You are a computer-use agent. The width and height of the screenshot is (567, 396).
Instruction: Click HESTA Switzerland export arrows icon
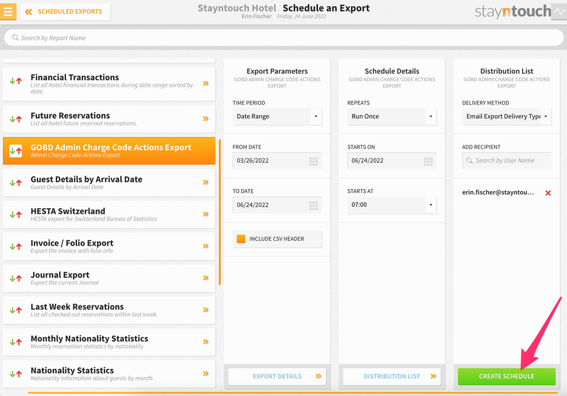tap(15, 214)
